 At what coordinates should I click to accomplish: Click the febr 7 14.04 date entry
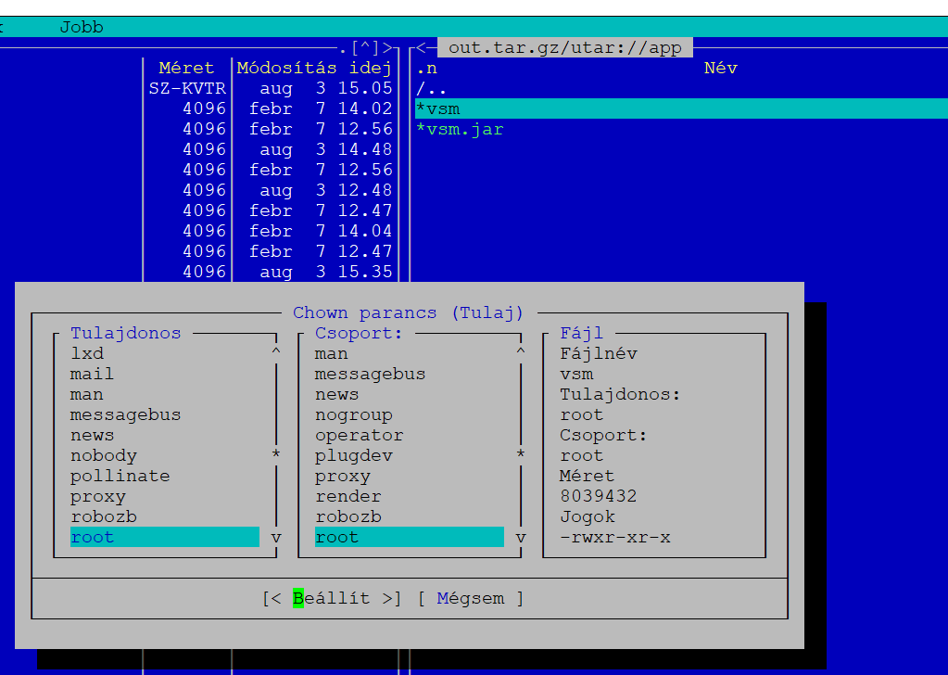[x=321, y=231]
